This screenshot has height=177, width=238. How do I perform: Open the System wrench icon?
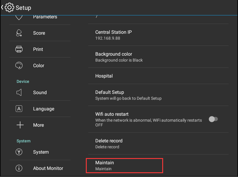click(x=19, y=152)
